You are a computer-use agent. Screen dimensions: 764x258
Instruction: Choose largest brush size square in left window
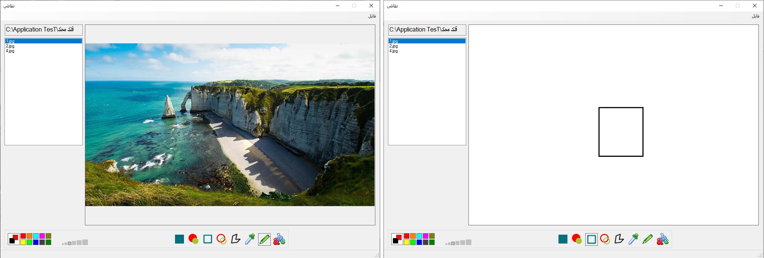[x=85, y=242]
